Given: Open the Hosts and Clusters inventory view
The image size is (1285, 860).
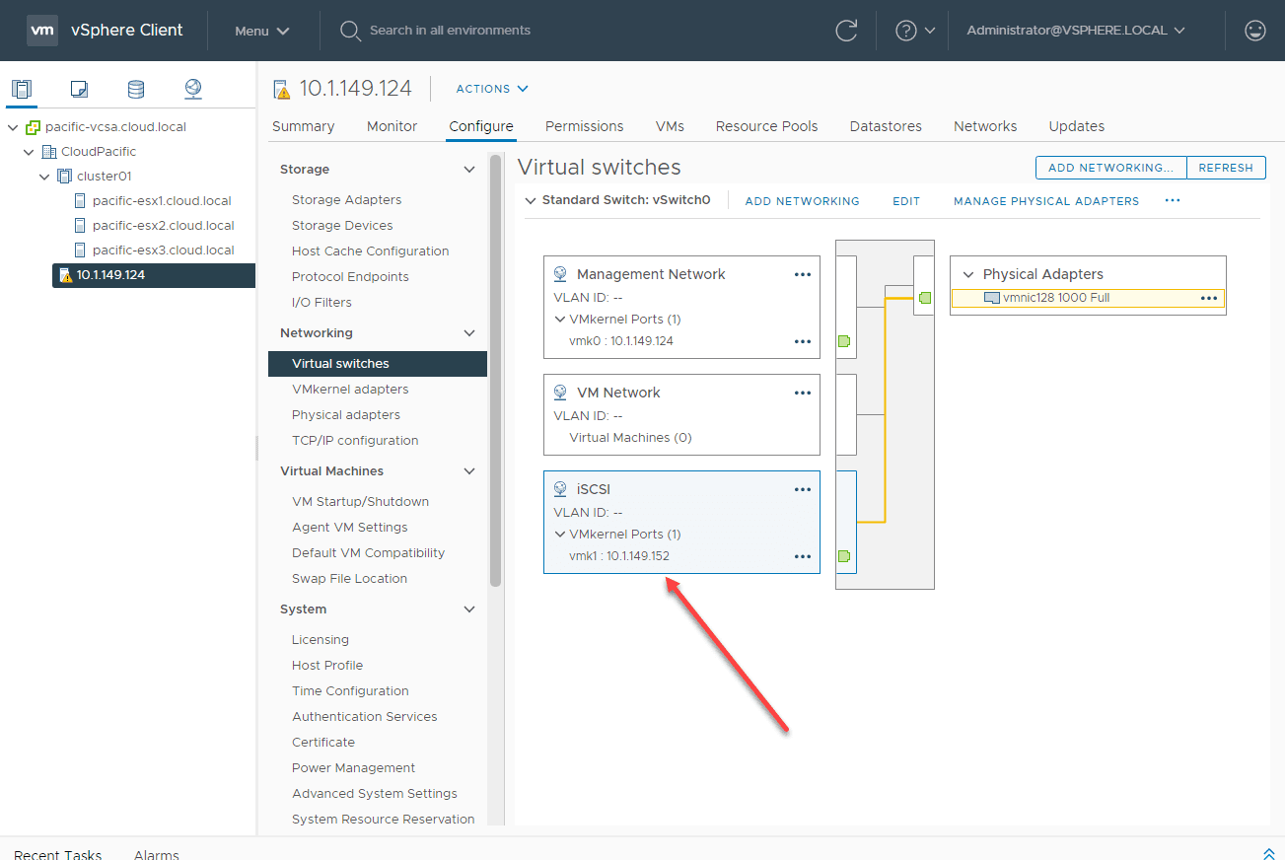Looking at the screenshot, I should tap(22, 90).
